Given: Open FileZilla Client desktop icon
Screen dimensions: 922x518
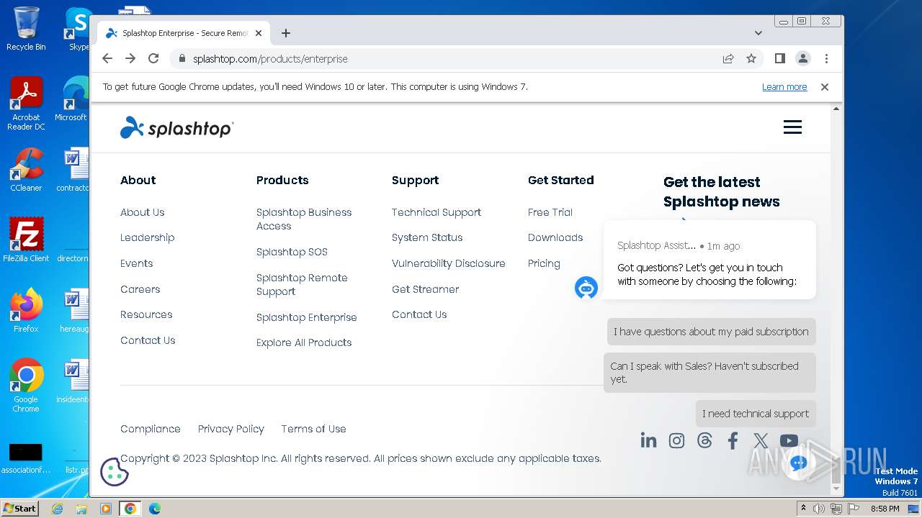Looking at the screenshot, I should 26,240.
